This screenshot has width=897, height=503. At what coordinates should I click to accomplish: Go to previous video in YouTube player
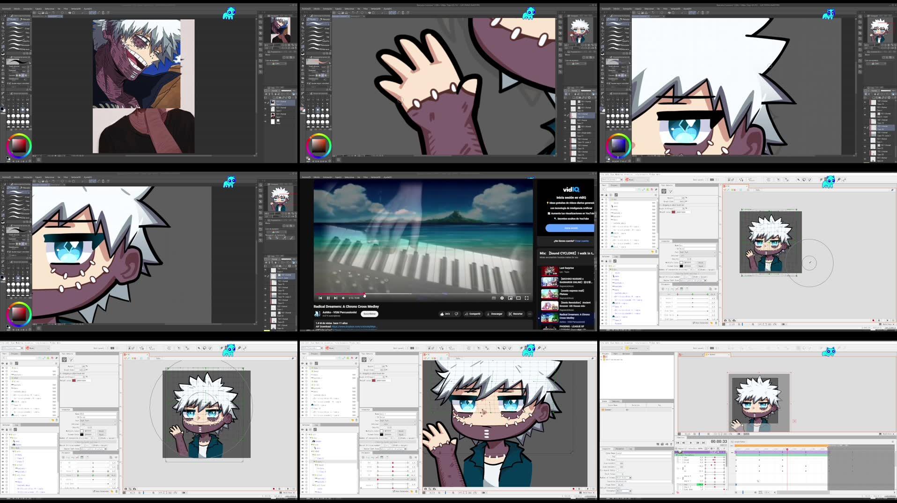point(320,298)
